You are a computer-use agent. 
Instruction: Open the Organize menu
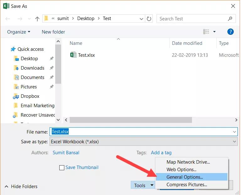[19, 32]
